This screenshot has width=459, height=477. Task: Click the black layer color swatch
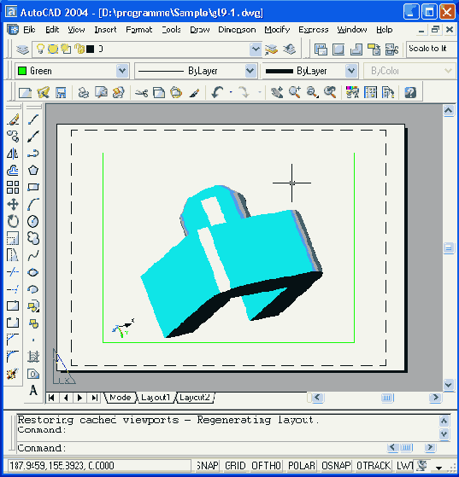click(x=91, y=49)
